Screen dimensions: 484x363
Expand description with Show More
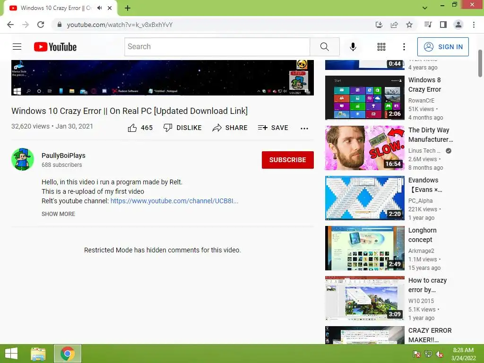tap(58, 214)
